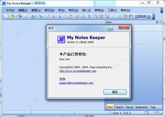
Task: Click the Undo round arrow icon
Action: point(77,16)
